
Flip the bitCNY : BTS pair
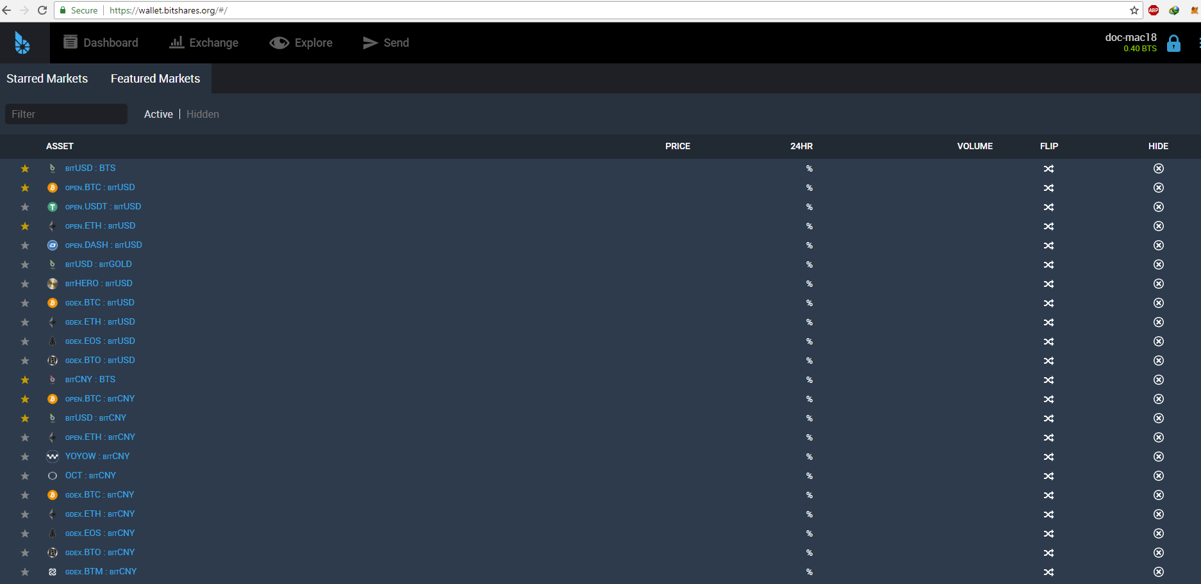pyautogui.click(x=1048, y=380)
